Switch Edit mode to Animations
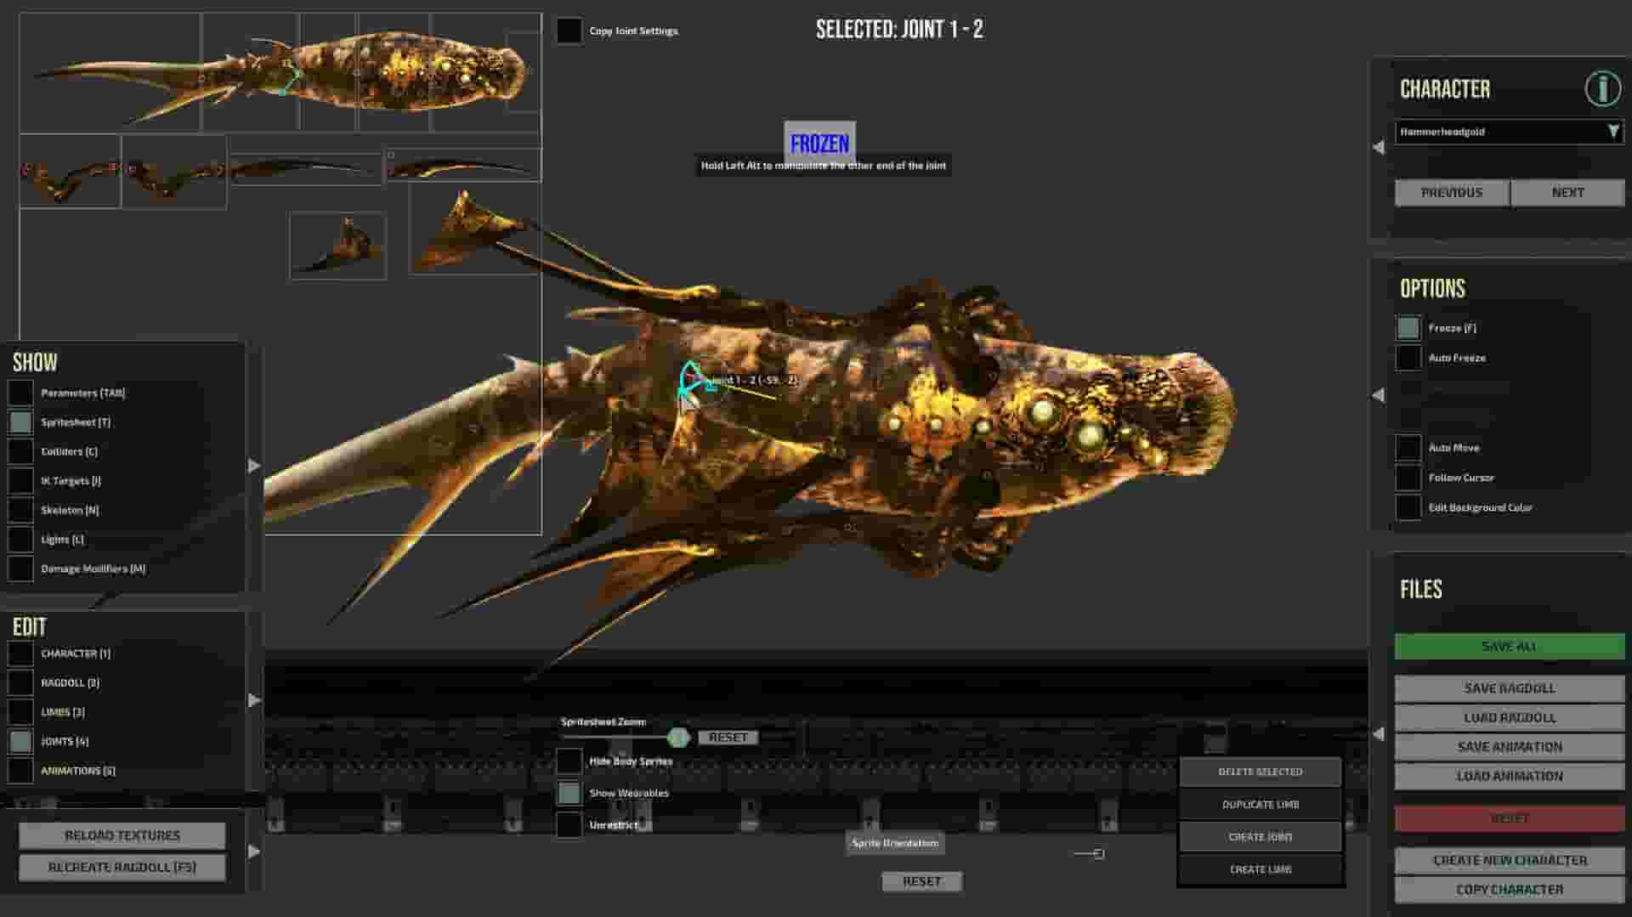The height and width of the screenshot is (917, 1632). tap(20, 770)
